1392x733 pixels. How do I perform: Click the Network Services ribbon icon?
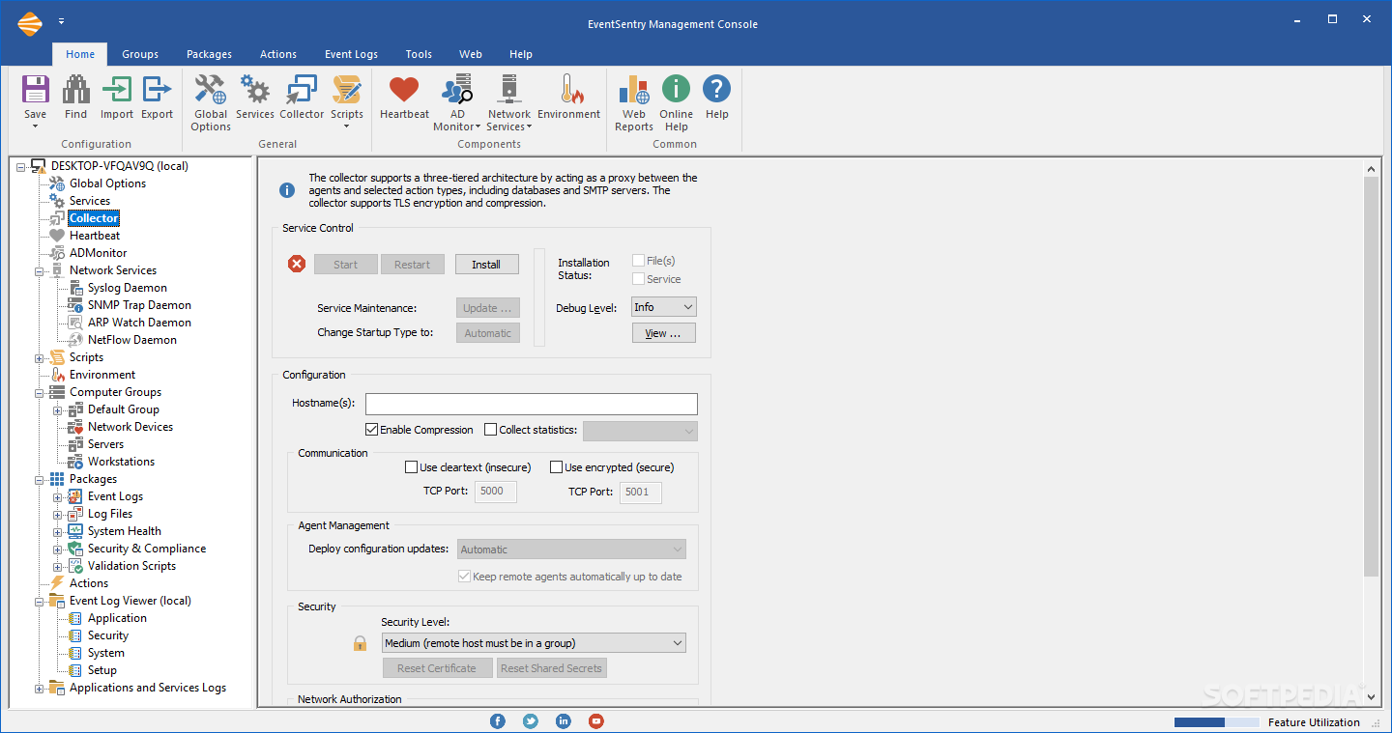click(508, 90)
